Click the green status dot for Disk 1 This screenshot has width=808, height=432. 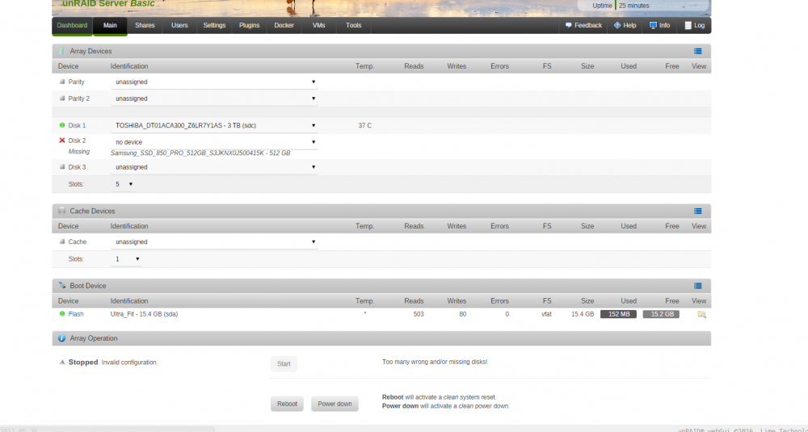pyautogui.click(x=62, y=125)
